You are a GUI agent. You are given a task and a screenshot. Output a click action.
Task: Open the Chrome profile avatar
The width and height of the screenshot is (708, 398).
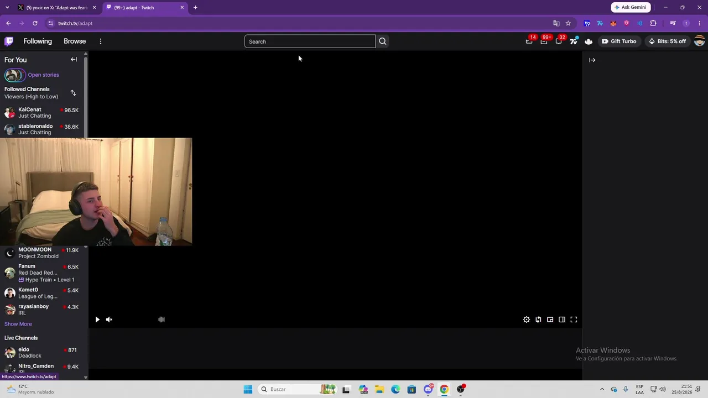(x=686, y=23)
